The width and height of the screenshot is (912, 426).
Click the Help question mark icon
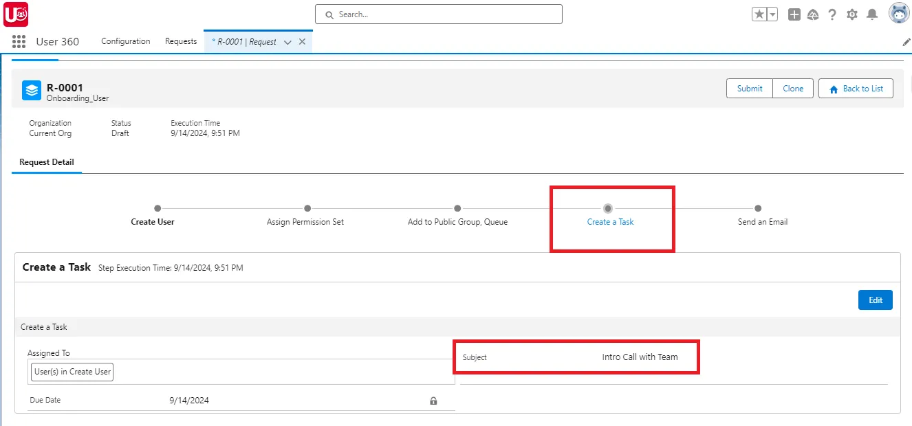pyautogui.click(x=832, y=14)
